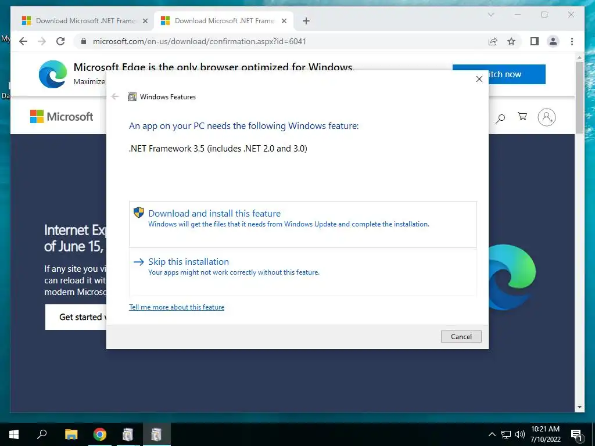Open Chrome profile avatar
Viewport: 595px width, 446px height.
click(x=553, y=41)
